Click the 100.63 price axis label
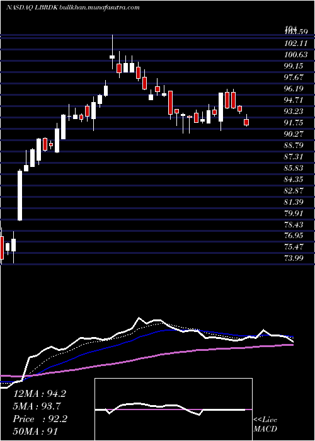 click(295, 55)
